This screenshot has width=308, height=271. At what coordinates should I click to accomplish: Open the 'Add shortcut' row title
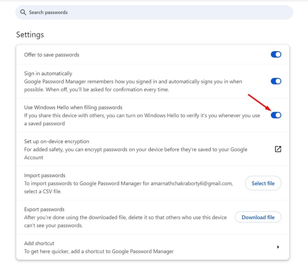tap(39, 243)
